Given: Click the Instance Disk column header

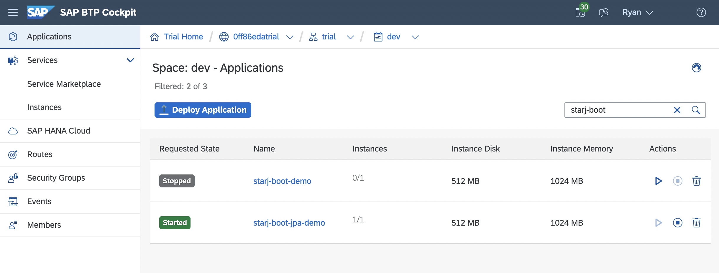Looking at the screenshot, I should [x=475, y=149].
